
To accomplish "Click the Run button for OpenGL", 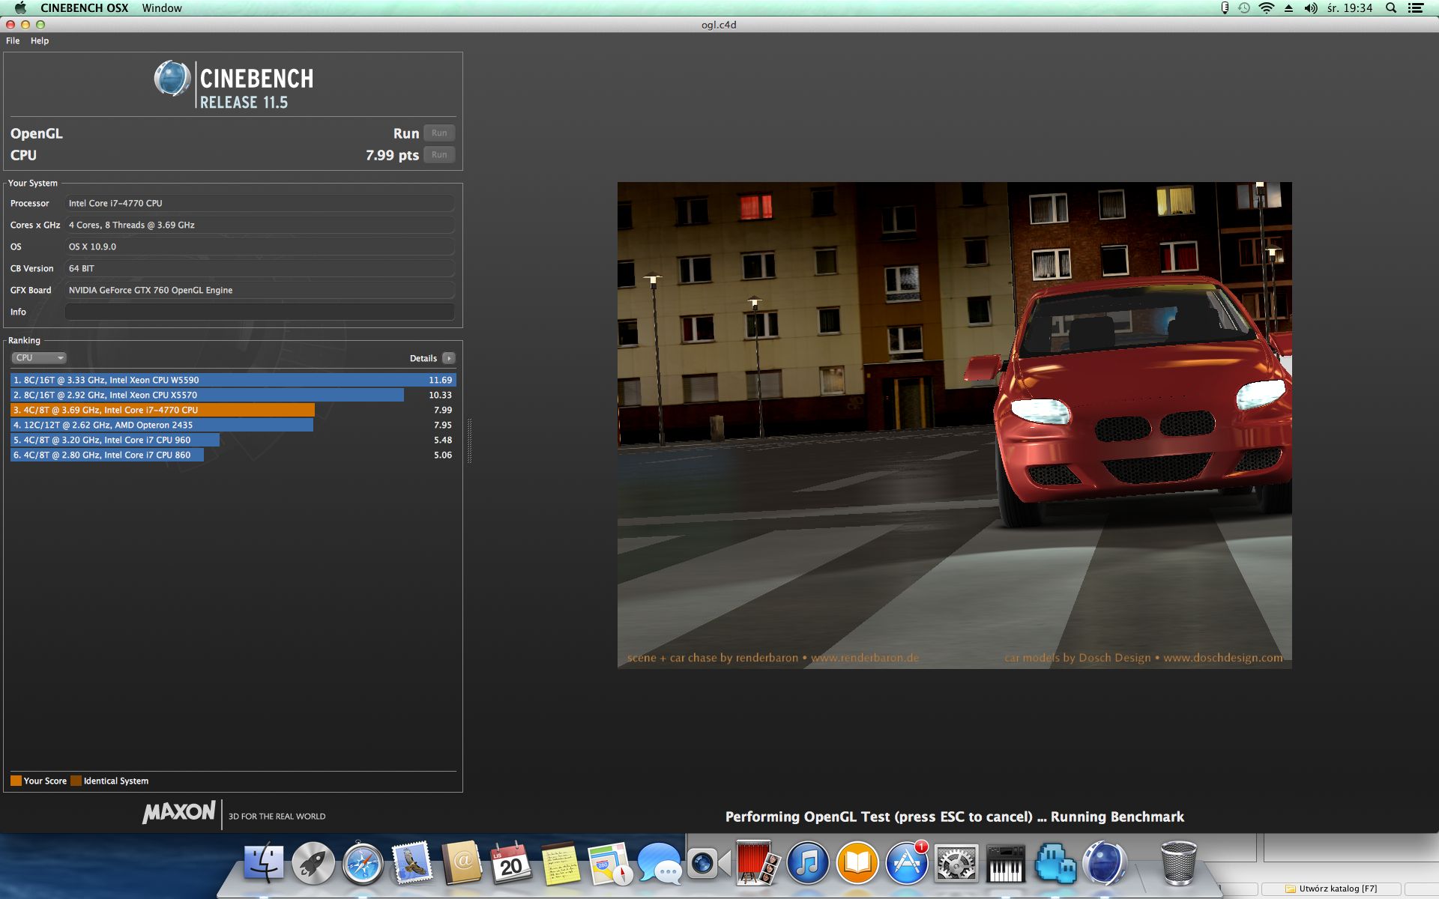I will (x=439, y=133).
